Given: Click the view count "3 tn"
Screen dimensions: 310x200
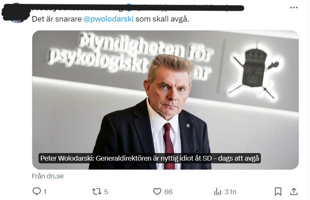Looking at the screenshot, I should coord(230,192).
